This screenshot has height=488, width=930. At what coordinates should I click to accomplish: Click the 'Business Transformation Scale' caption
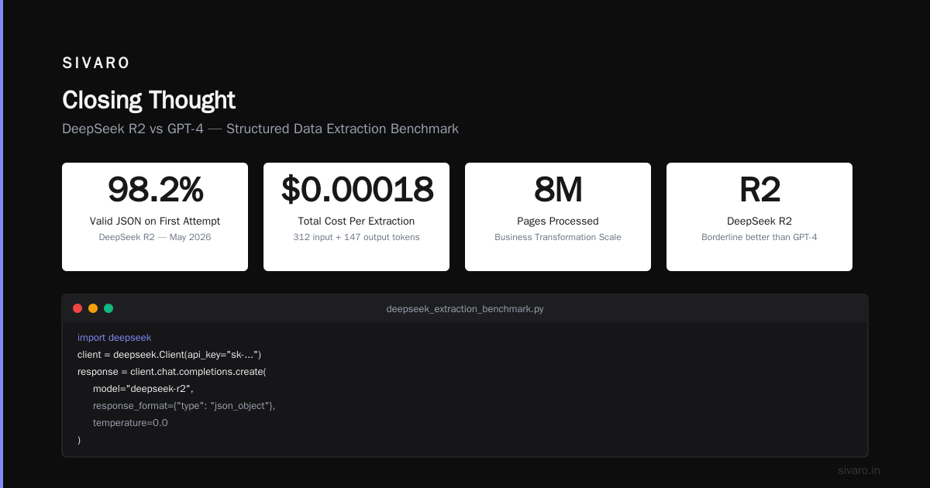point(558,237)
